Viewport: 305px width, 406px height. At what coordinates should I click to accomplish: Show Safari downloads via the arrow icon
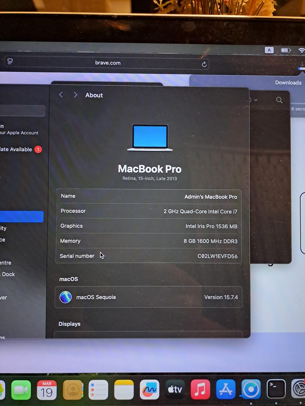(302, 64)
